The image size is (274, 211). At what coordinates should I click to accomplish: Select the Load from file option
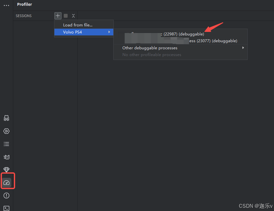[x=78, y=24]
